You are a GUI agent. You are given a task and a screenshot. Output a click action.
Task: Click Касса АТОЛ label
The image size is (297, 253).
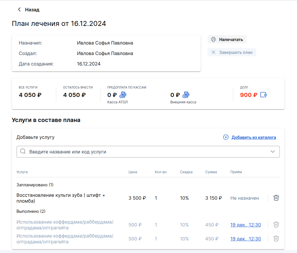pyautogui.click(x=117, y=102)
